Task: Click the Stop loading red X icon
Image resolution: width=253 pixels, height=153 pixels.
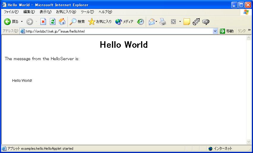Action: [43, 22]
